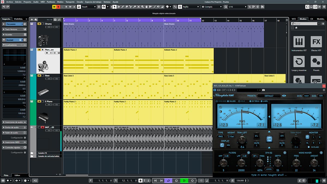Screen dimensions: 327x184
Task: Switch to the CR tab
Action: click(311, 19)
